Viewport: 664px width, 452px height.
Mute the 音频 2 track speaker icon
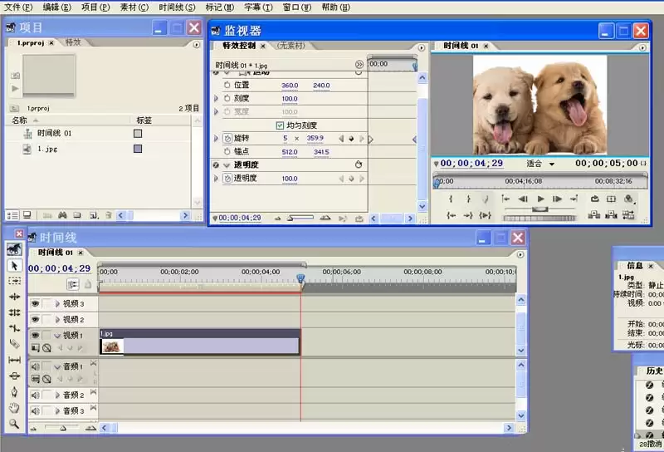pyautogui.click(x=36, y=395)
